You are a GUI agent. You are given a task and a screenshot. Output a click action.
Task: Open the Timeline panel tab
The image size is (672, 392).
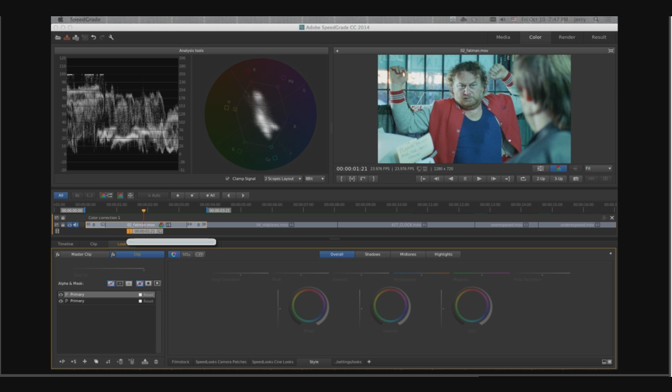(x=66, y=244)
